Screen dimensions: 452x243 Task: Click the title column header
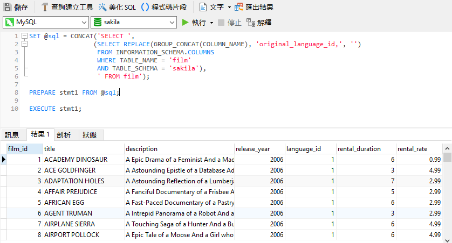point(83,149)
